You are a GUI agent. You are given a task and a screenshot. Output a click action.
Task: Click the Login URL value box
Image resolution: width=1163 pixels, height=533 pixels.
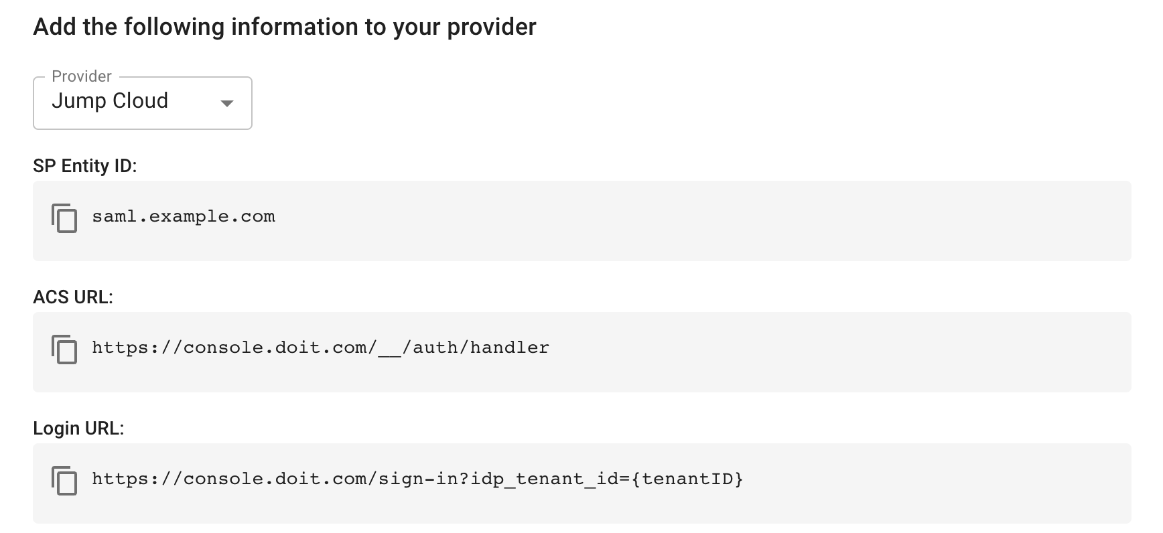pyautogui.click(x=581, y=483)
